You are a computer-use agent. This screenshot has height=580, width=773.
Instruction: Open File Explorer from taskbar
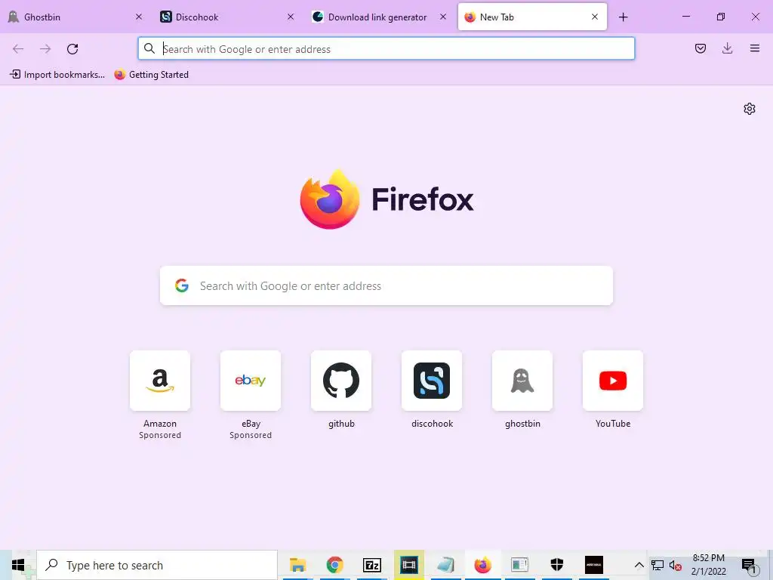(297, 565)
